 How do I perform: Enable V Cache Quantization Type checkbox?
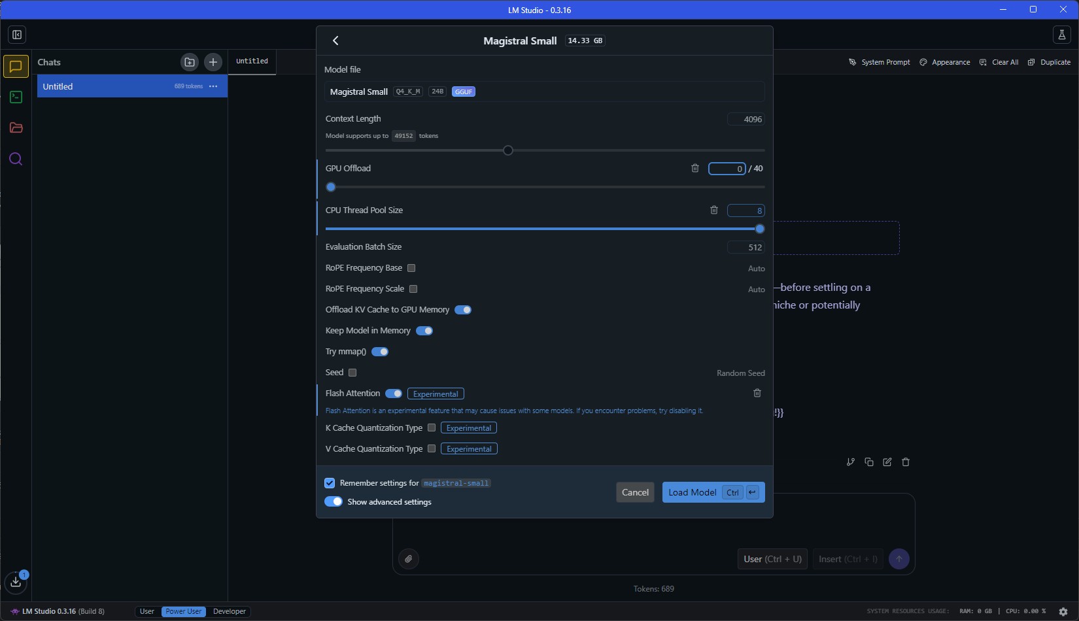[x=432, y=448]
